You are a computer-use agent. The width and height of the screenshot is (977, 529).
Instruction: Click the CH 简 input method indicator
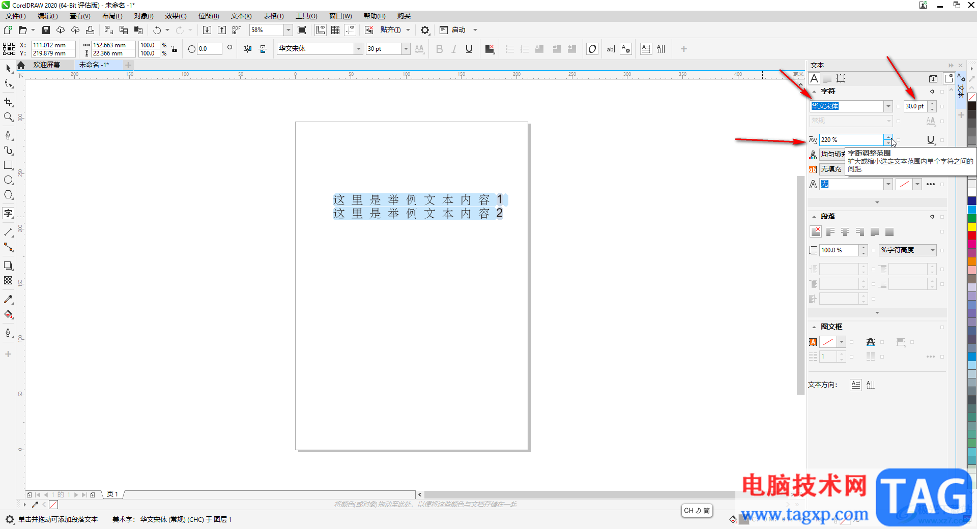point(697,511)
